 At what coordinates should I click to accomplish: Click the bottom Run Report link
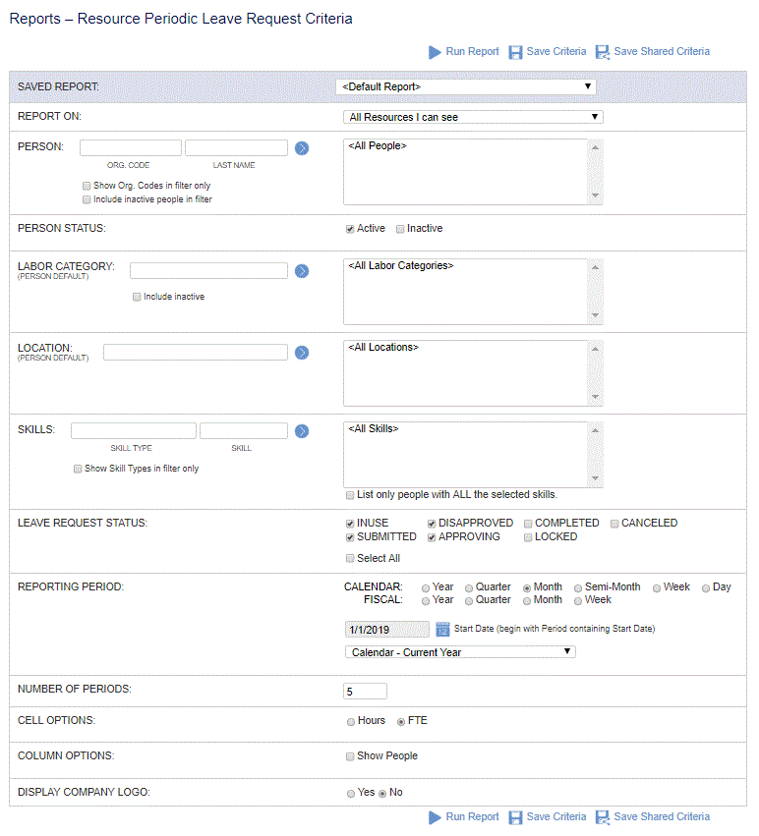472,816
